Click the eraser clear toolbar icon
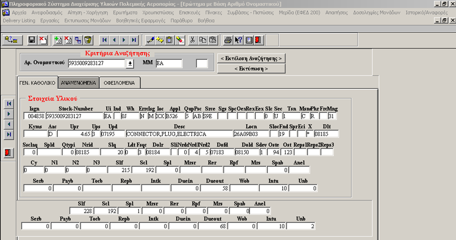This screenshot has height=240, width=456. [x=180, y=40]
